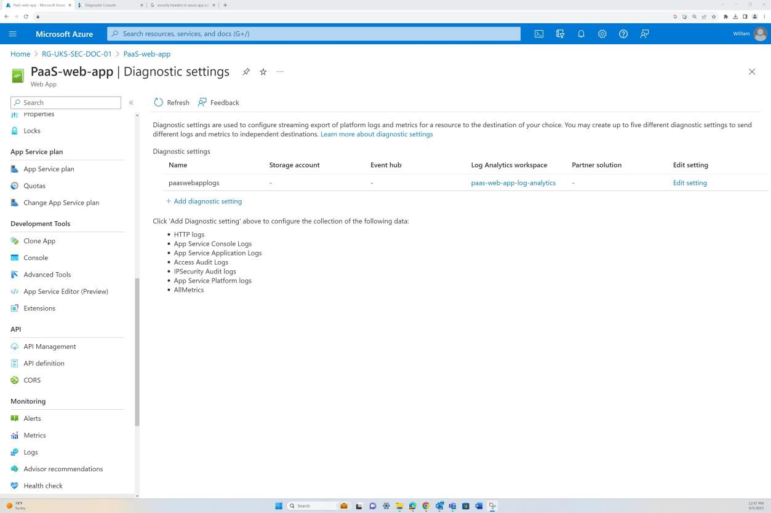The image size is (771, 513).
Task: Open the portal hamburger menu
Action: point(12,34)
